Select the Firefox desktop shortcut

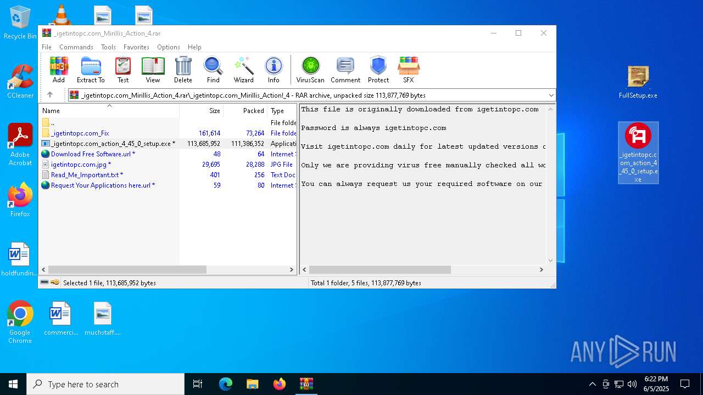[x=20, y=200]
